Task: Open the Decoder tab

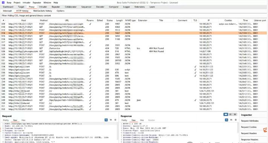Action: pos(100,7)
